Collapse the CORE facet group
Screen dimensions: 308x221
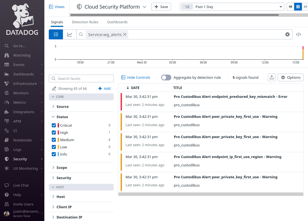pyautogui.click(x=81, y=97)
